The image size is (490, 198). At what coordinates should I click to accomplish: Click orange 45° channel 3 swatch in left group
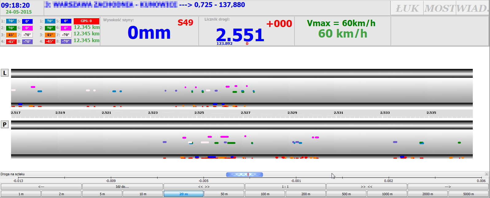(x=11, y=35)
